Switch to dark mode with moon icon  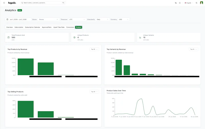click(196, 3)
